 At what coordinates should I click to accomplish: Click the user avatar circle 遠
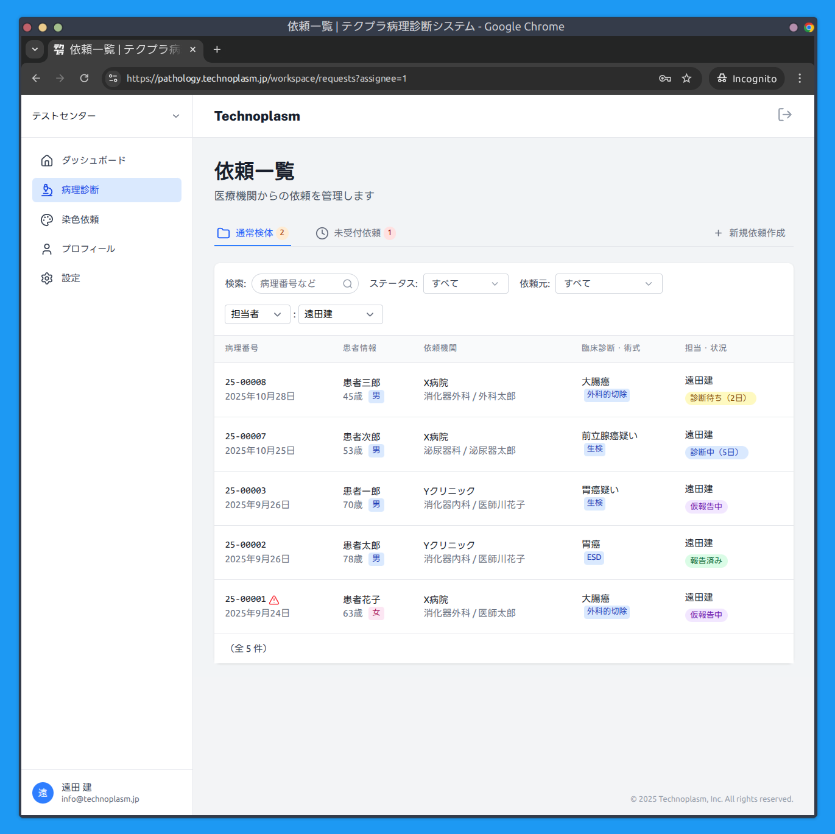43,793
